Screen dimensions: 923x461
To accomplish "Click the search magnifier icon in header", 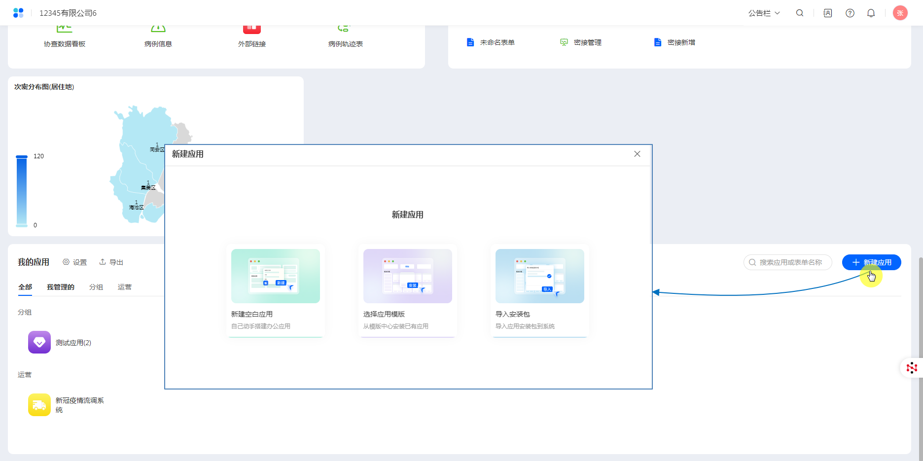I will tap(800, 13).
